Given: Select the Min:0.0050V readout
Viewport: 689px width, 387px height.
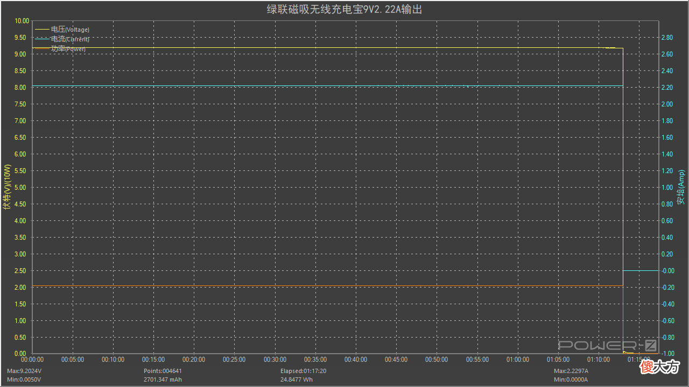Looking at the screenshot, I should point(24,380).
